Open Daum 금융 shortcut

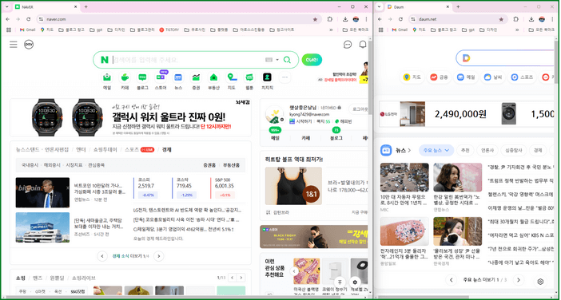[x=439, y=77]
